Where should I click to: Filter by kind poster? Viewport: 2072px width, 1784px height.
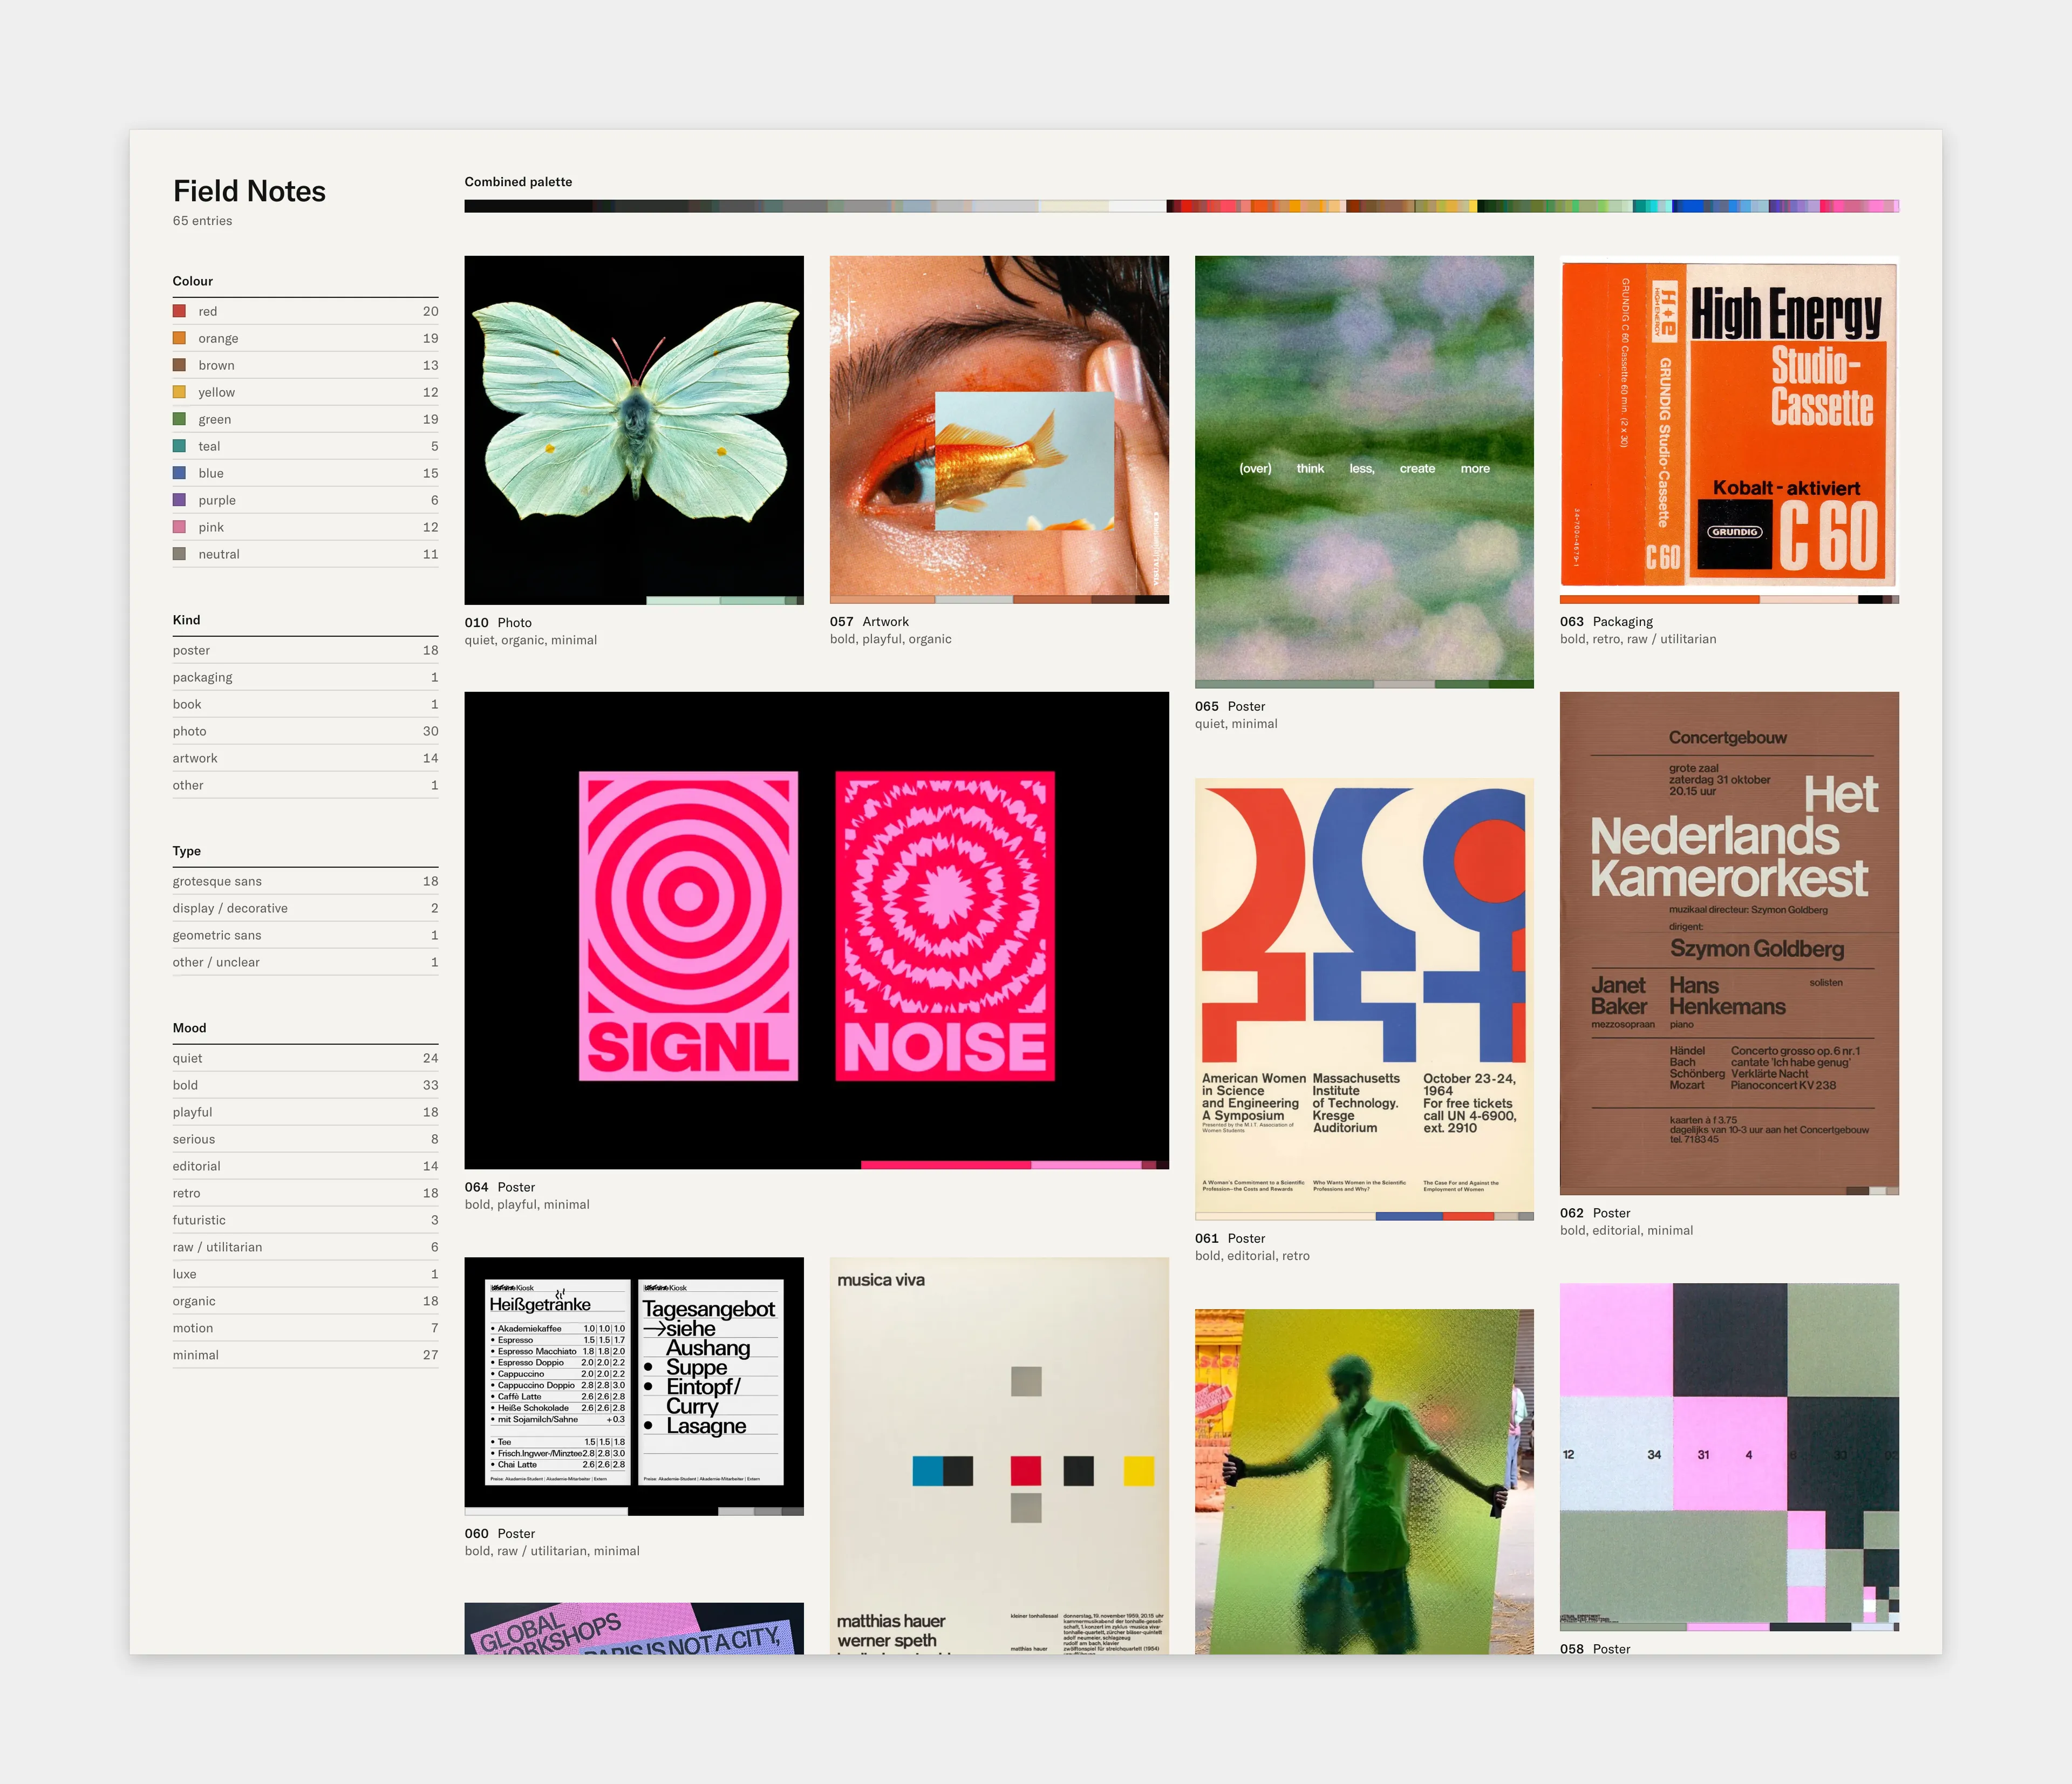305,650
